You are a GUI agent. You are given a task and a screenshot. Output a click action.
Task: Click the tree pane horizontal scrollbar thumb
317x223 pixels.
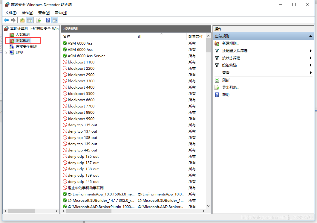coord(22,211)
